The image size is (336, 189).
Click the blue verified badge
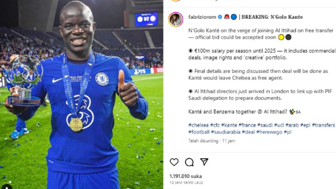click(x=220, y=17)
